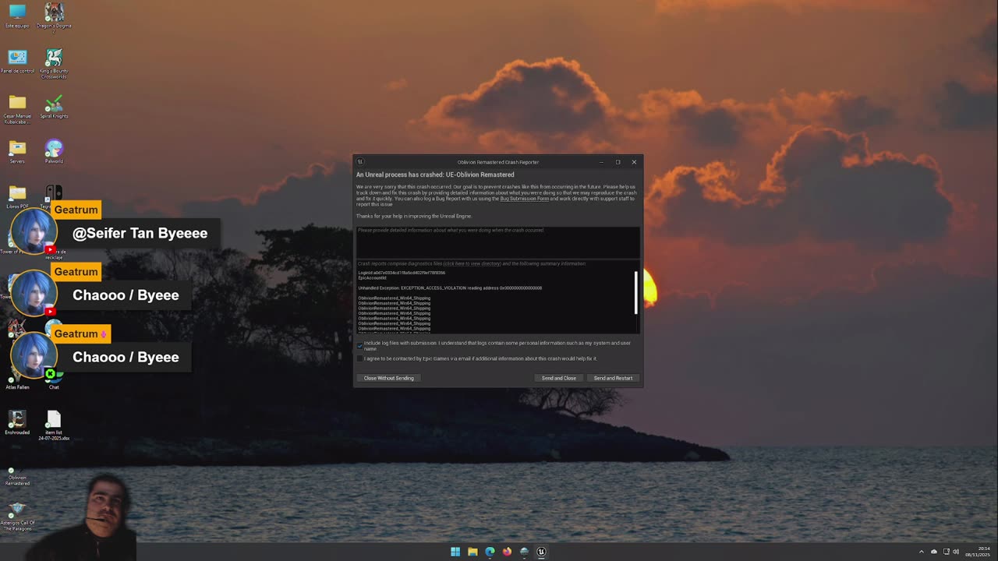
Task: Launch the Enshrouded desktop shortcut
Action: tap(17, 423)
